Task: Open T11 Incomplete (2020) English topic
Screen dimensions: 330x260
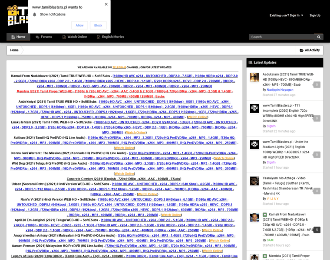Action: click(x=288, y=113)
